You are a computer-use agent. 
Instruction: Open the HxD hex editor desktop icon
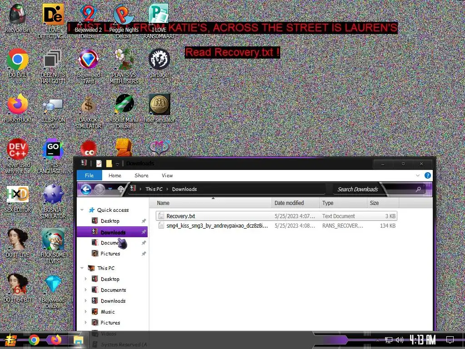pos(18,198)
